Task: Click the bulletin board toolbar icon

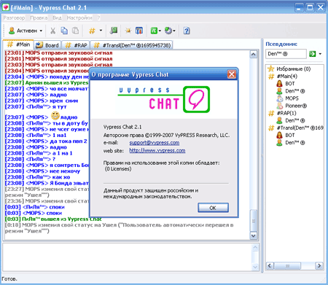Action: (139, 31)
